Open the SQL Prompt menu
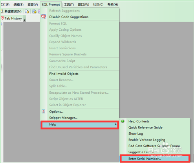 point(51,5)
